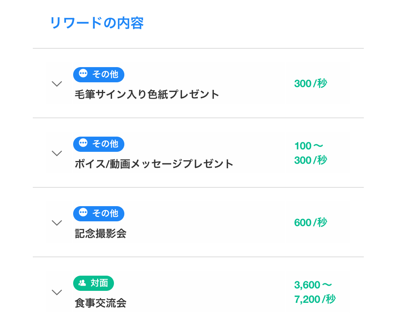Click the people icon in 対面 badge

tap(82, 283)
